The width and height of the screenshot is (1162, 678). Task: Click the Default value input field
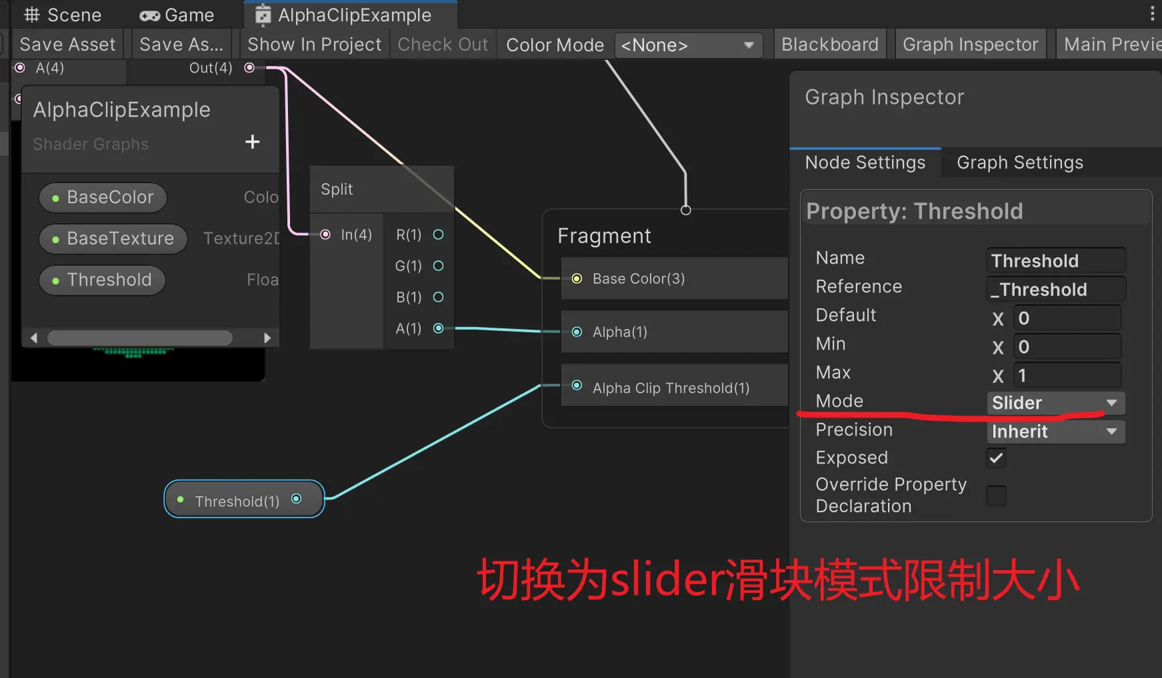pos(1067,318)
